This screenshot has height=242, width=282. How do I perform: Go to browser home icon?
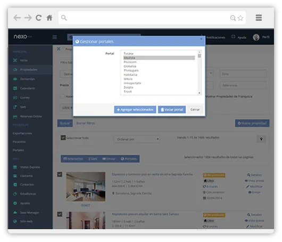click(49, 18)
